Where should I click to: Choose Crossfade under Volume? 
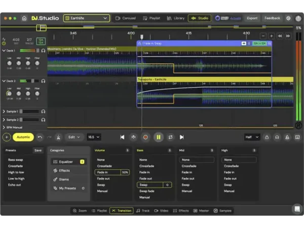pyautogui.click(x=104, y=166)
